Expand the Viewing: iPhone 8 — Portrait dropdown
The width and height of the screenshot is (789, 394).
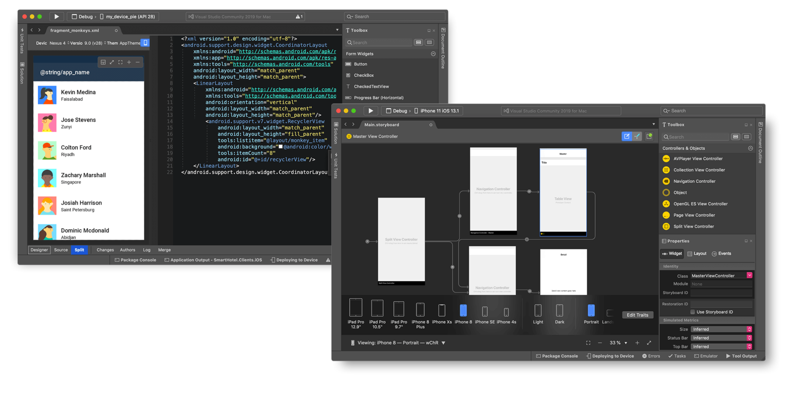[443, 343]
